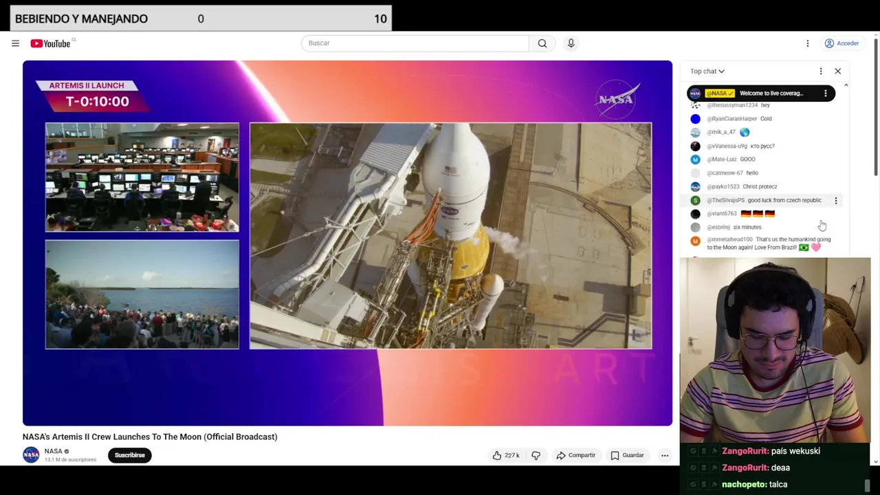This screenshot has height=495, width=880.
Task: Click @viant6763 flags message
Action: click(758, 213)
